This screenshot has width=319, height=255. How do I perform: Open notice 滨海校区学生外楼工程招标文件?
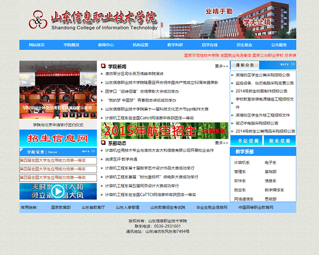click(x=263, y=115)
